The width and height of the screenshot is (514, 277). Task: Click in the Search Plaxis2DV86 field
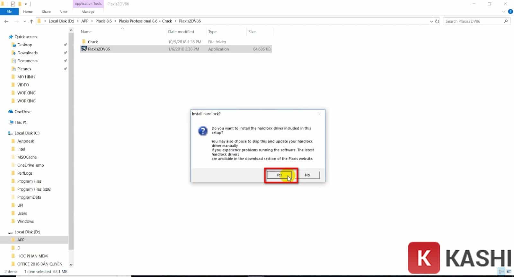pyautogui.click(x=472, y=21)
